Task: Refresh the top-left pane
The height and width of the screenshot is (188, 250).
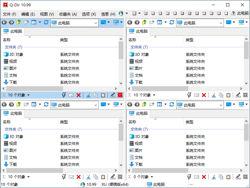Action: click(46, 23)
